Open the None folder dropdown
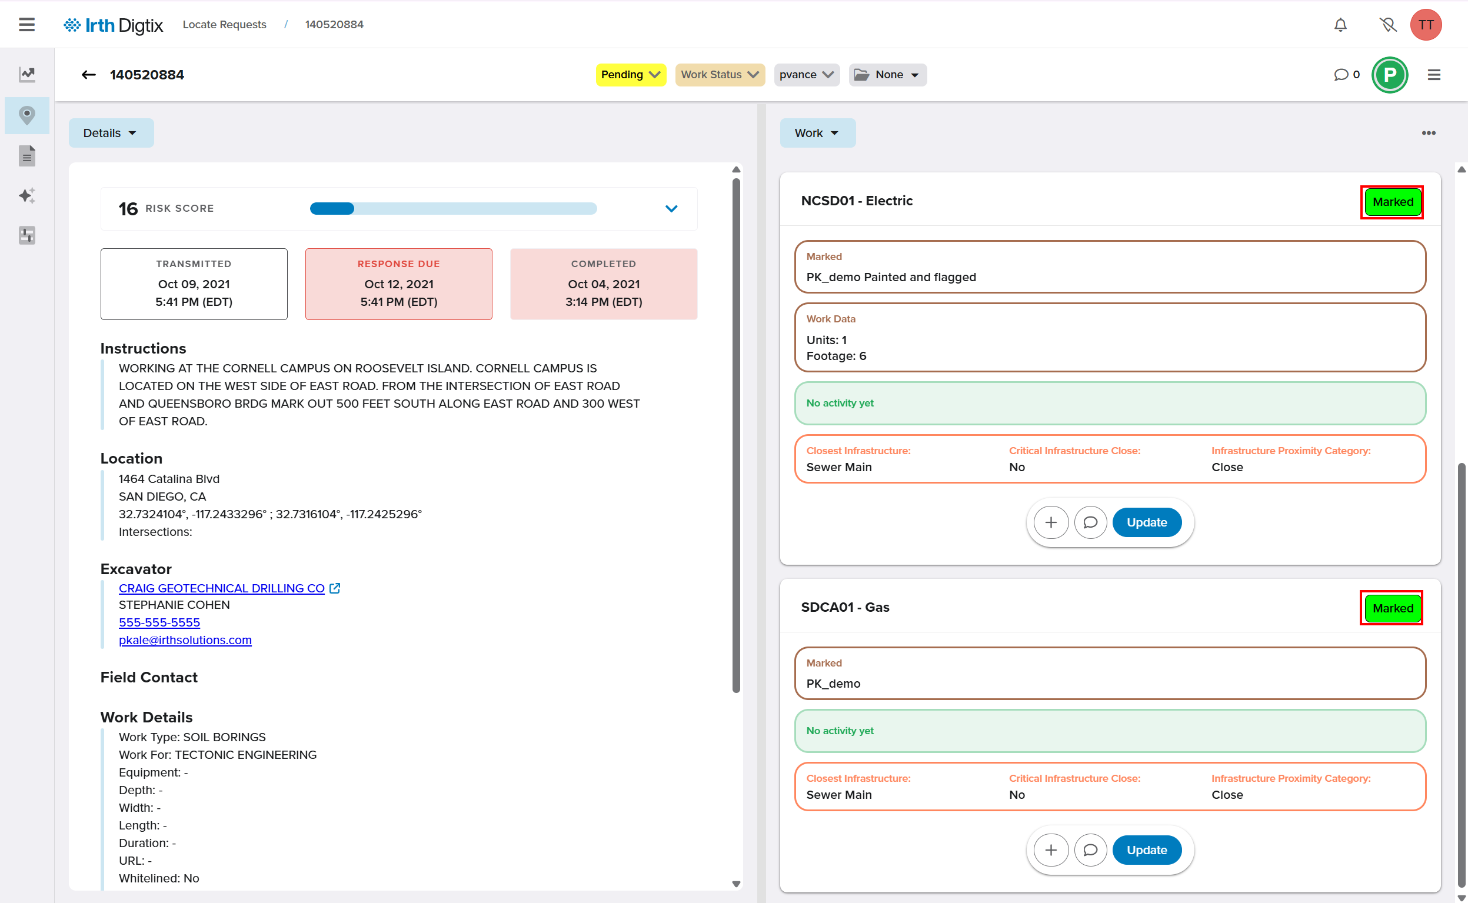The image size is (1468, 903). pos(887,75)
